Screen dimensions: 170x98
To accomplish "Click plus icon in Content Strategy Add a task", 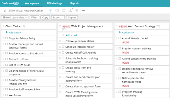I will (120, 32).
